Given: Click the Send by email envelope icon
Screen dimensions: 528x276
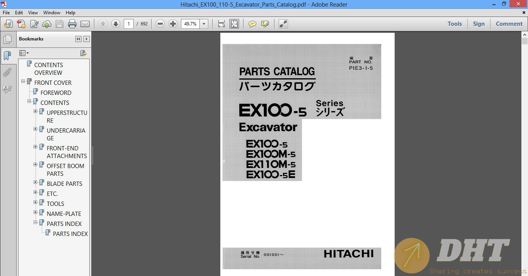Looking at the screenshot, I should point(85,24).
